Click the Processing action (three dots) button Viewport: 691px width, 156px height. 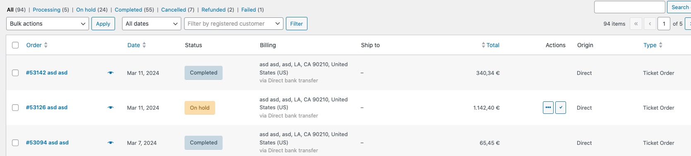pos(548,108)
